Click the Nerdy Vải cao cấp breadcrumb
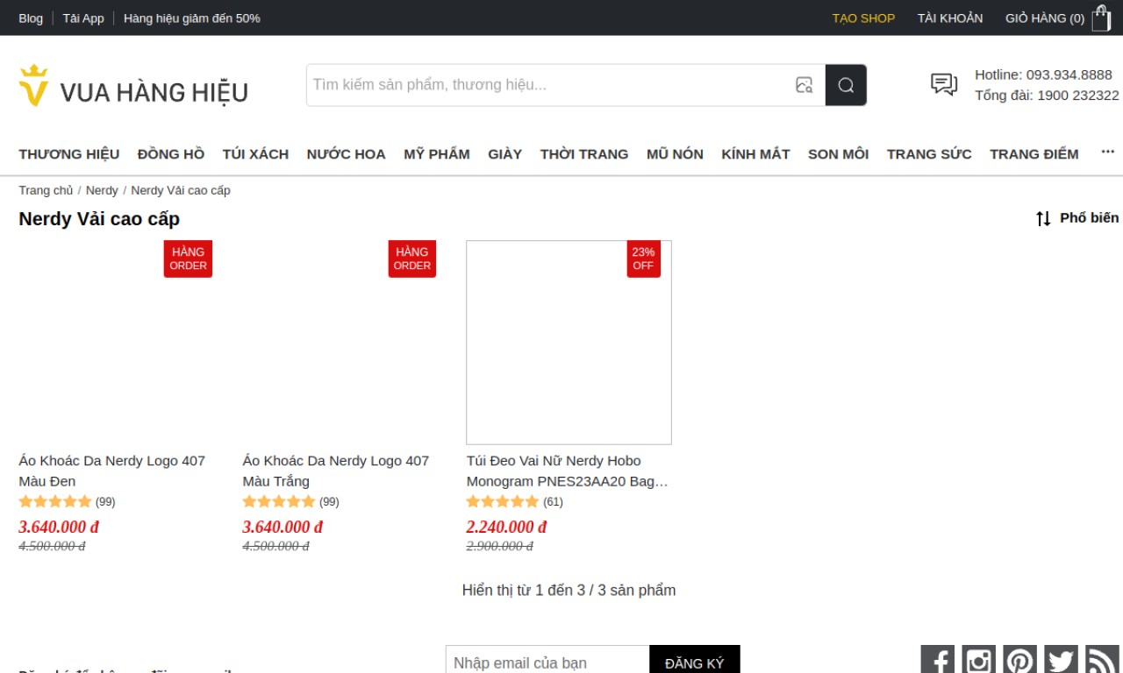The width and height of the screenshot is (1123, 673). coord(181,190)
